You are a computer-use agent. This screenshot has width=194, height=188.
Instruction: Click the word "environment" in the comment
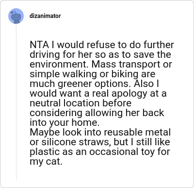point(60,65)
